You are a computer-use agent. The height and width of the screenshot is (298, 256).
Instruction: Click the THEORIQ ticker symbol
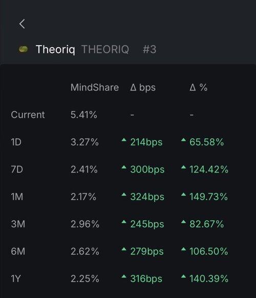pyautogui.click(x=105, y=50)
